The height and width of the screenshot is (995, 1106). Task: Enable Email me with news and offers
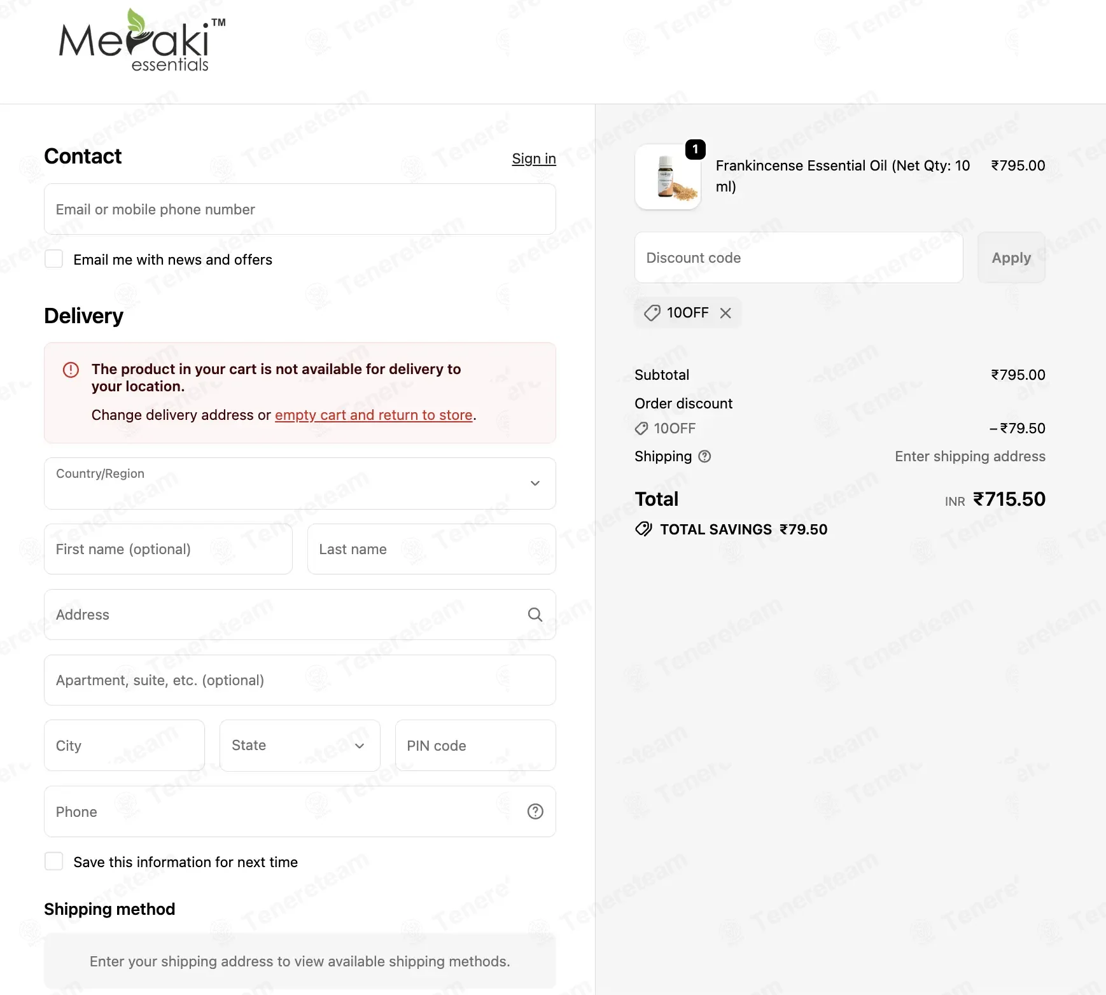click(54, 259)
